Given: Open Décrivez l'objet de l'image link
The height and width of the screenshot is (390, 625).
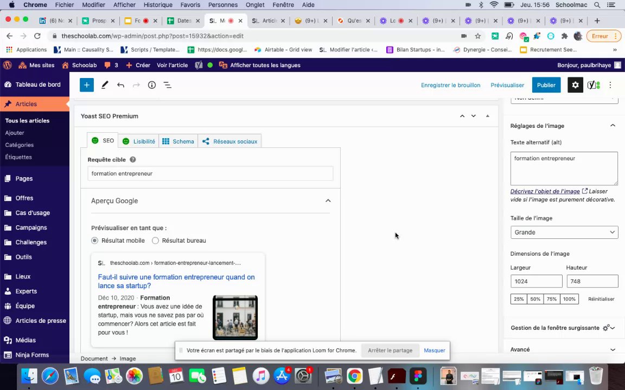Looking at the screenshot, I should (545, 191).
